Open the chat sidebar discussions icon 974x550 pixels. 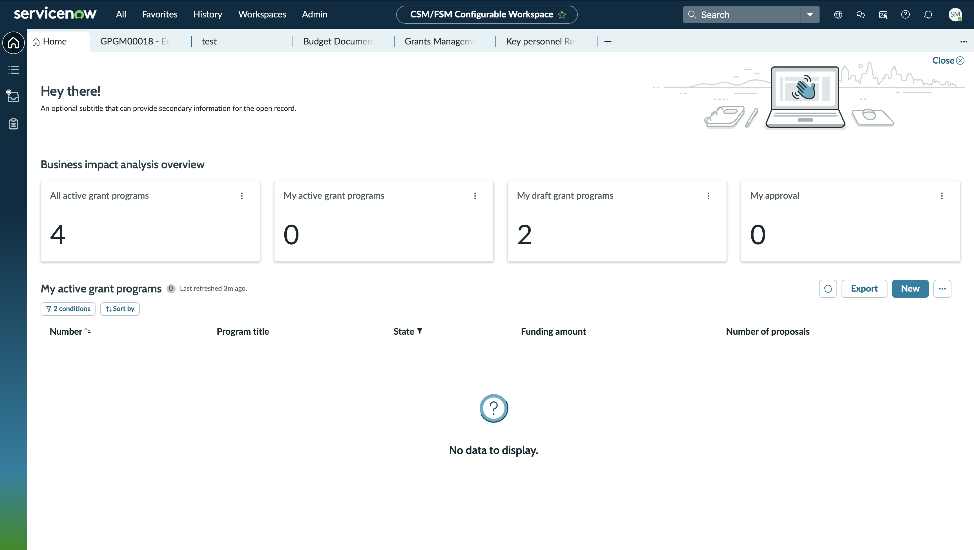pos(861,15)
